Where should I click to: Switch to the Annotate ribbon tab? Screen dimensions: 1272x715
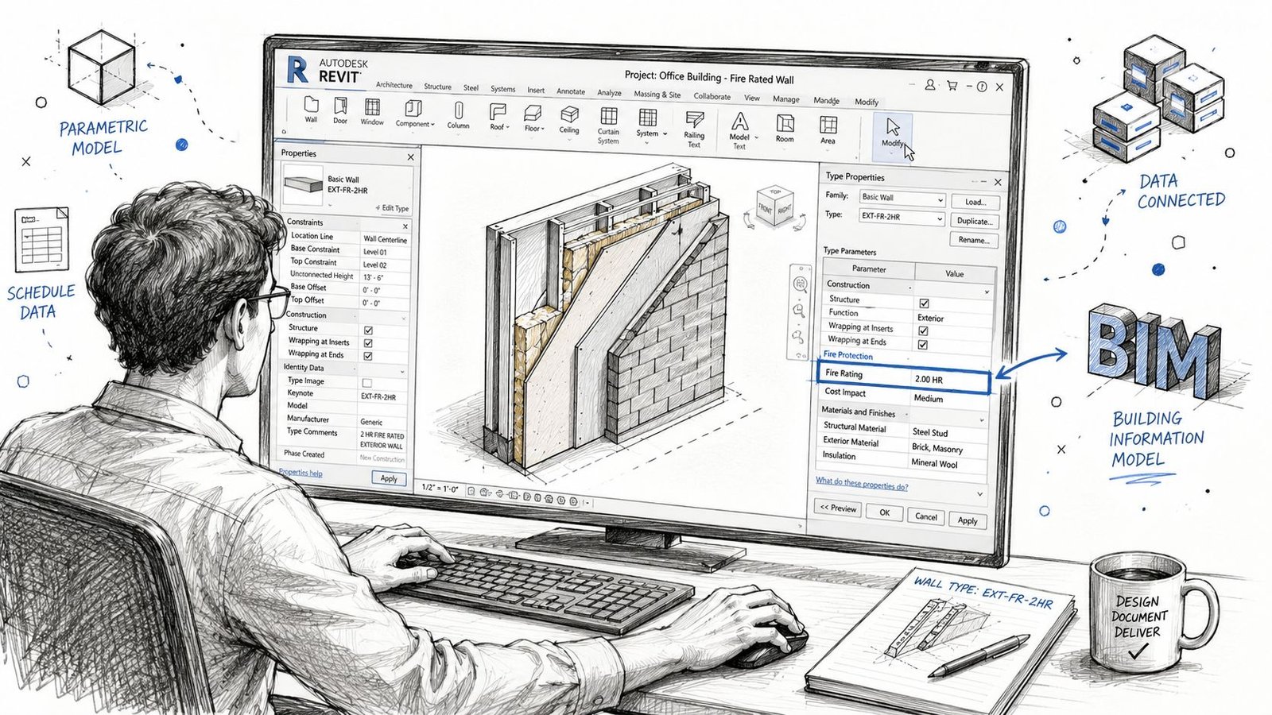[x=571, y=91]
